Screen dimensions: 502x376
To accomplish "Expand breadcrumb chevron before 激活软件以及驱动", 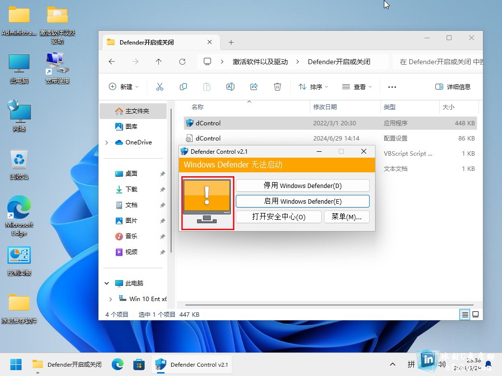I will coord(222,62).
